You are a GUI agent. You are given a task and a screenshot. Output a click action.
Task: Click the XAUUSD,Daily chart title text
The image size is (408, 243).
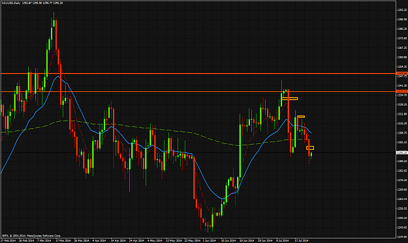coord(32,3)
